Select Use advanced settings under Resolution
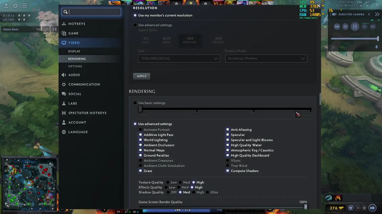The image size is (382, 214). pyautogui.click(x=153, y=25)
